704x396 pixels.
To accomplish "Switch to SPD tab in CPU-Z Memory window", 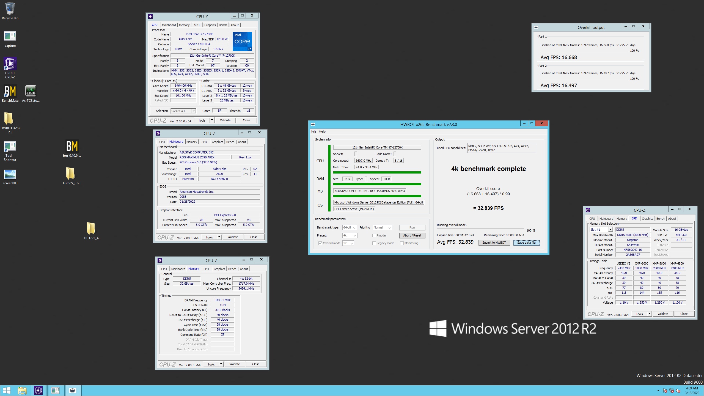I will pyautogui.click(x=206, y=269).
